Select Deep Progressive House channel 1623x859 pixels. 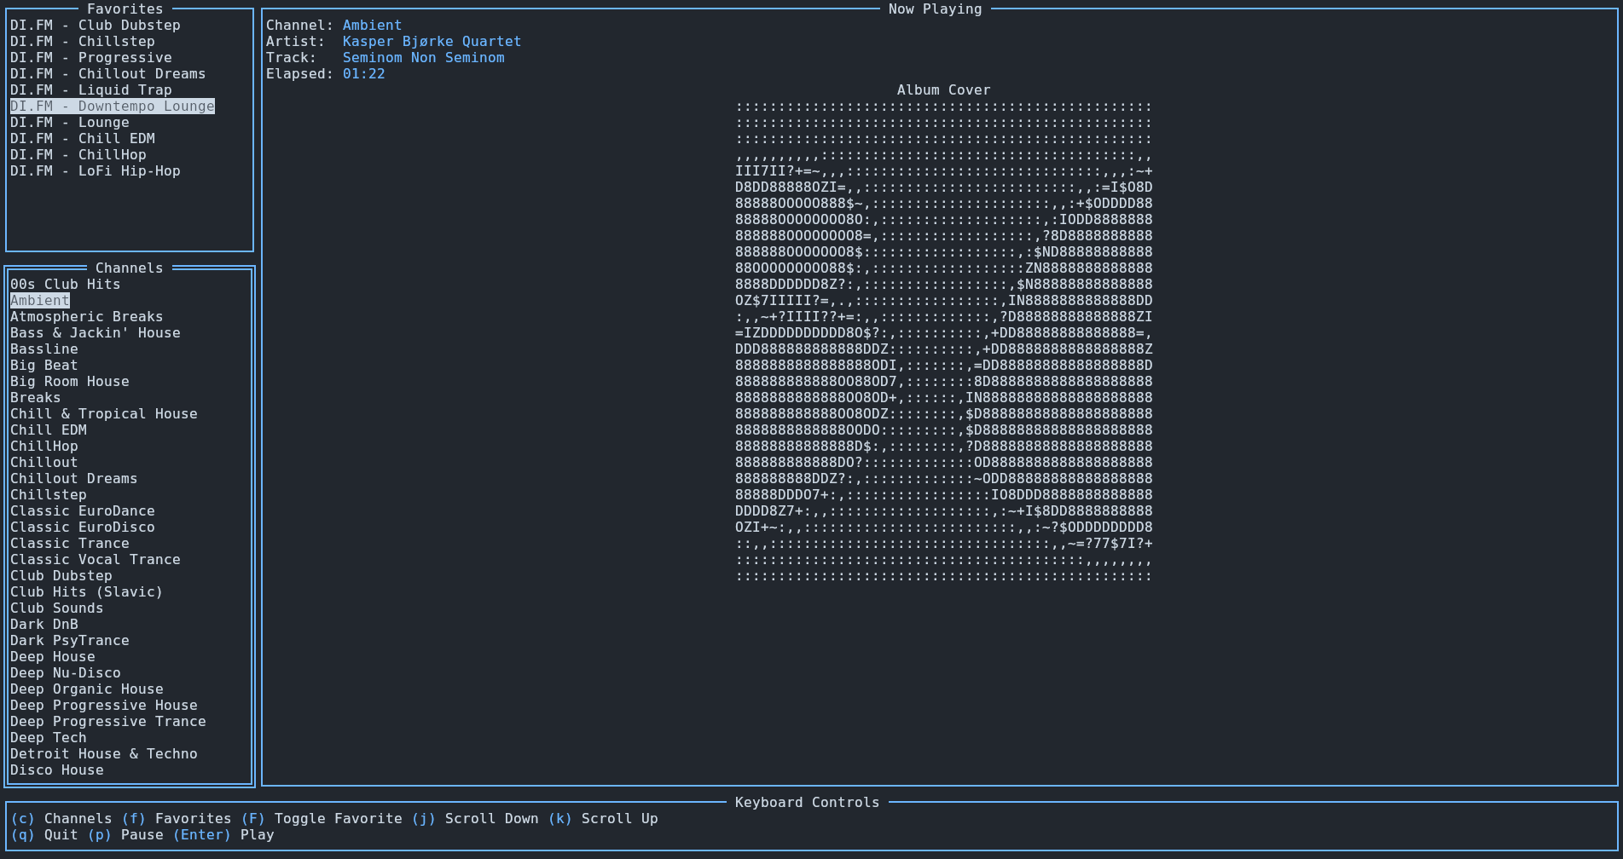click(104, 705)
